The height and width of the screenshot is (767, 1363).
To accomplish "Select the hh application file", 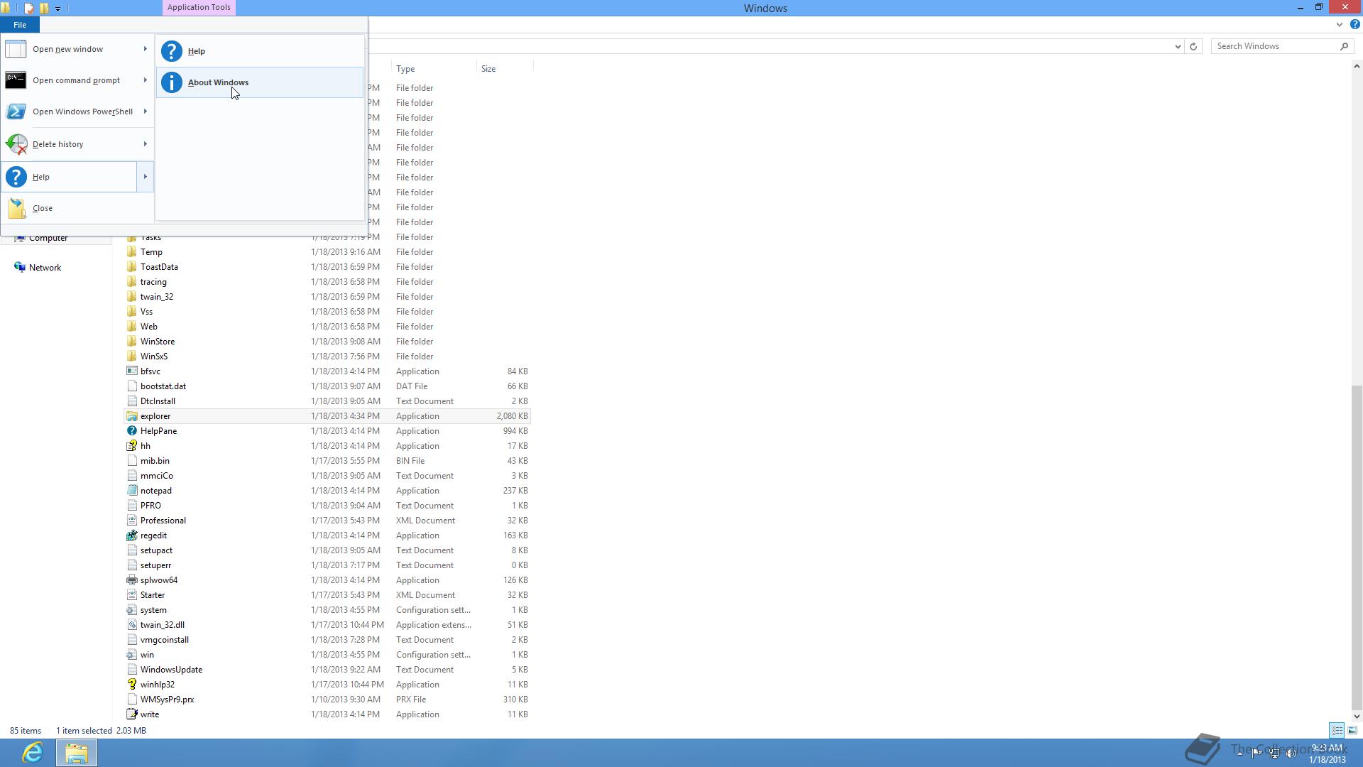I will click(x=145, y=446).
